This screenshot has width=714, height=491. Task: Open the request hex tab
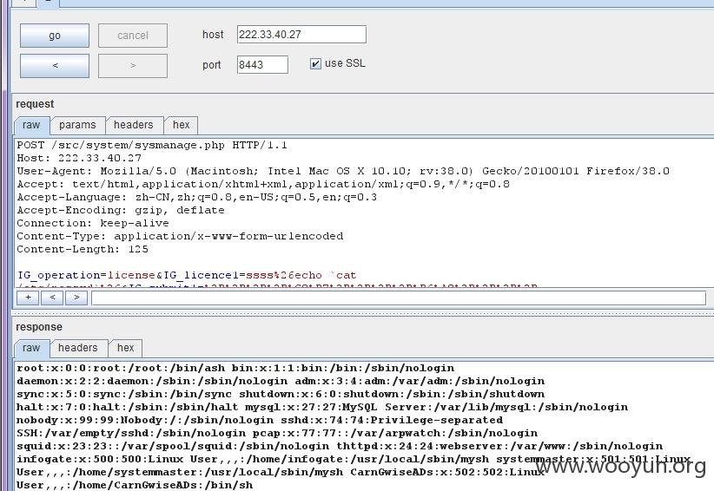[x=181, y=125]
